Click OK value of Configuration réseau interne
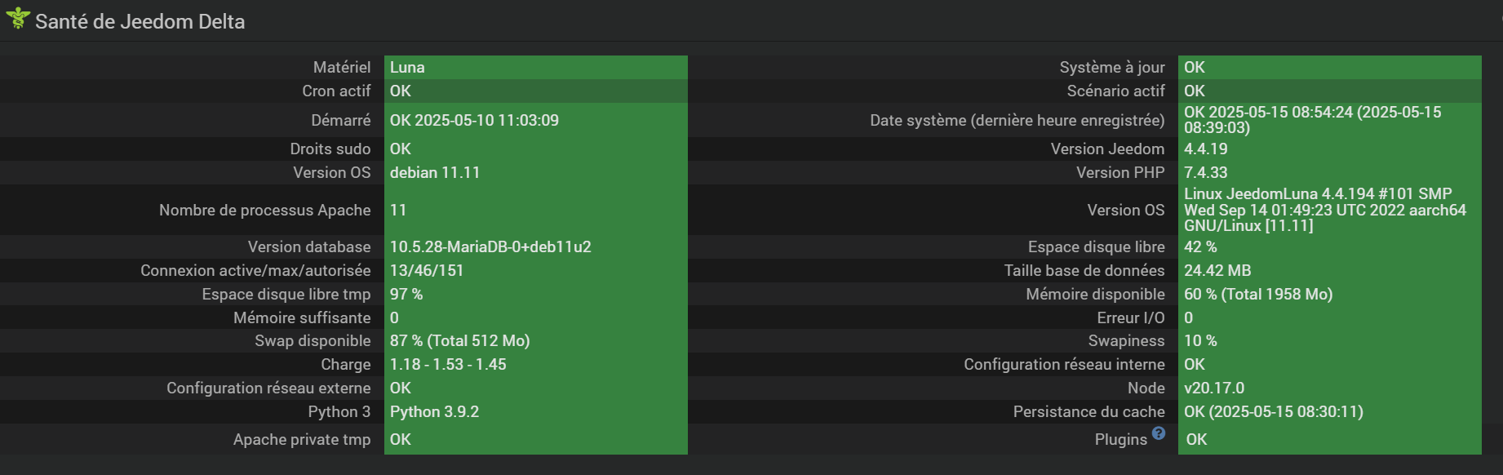Viewport: 1503px width, 475px height. [x=1195, y=364]
